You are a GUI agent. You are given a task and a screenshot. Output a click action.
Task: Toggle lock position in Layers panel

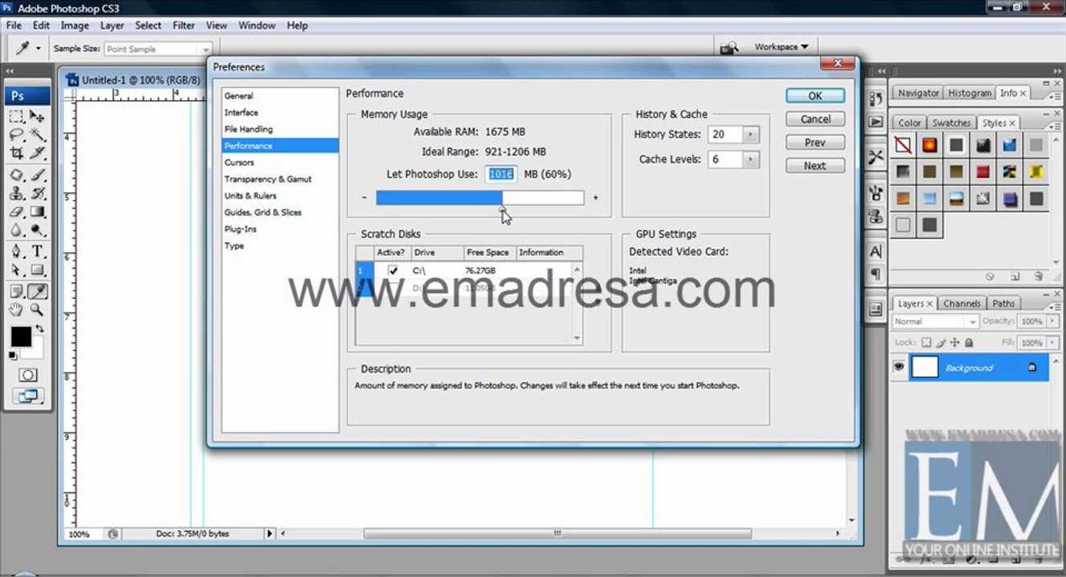[x=955, y=342]
